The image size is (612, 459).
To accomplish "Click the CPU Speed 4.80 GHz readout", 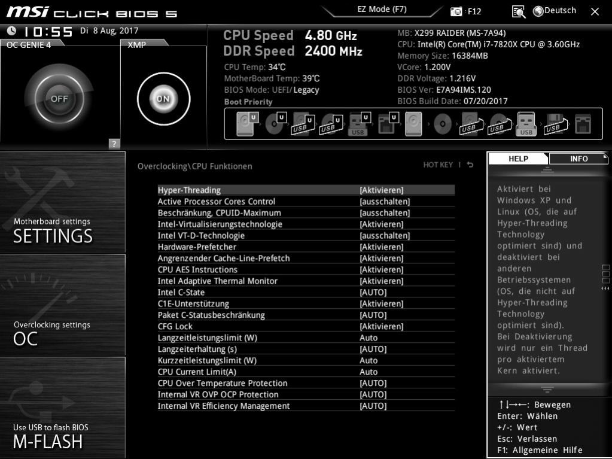I will [290, 35].
